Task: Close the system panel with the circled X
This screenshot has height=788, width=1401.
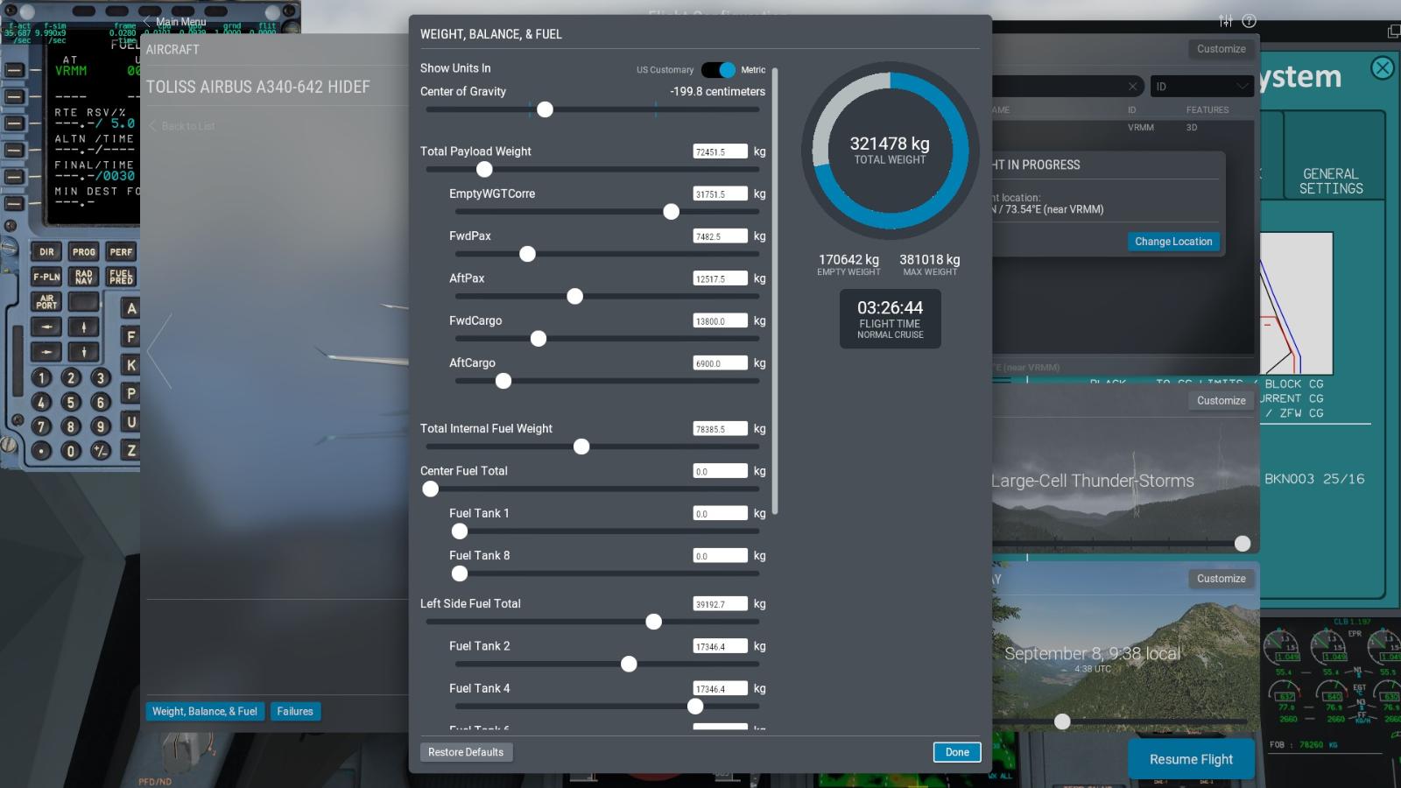Action: click(1383, 67)
